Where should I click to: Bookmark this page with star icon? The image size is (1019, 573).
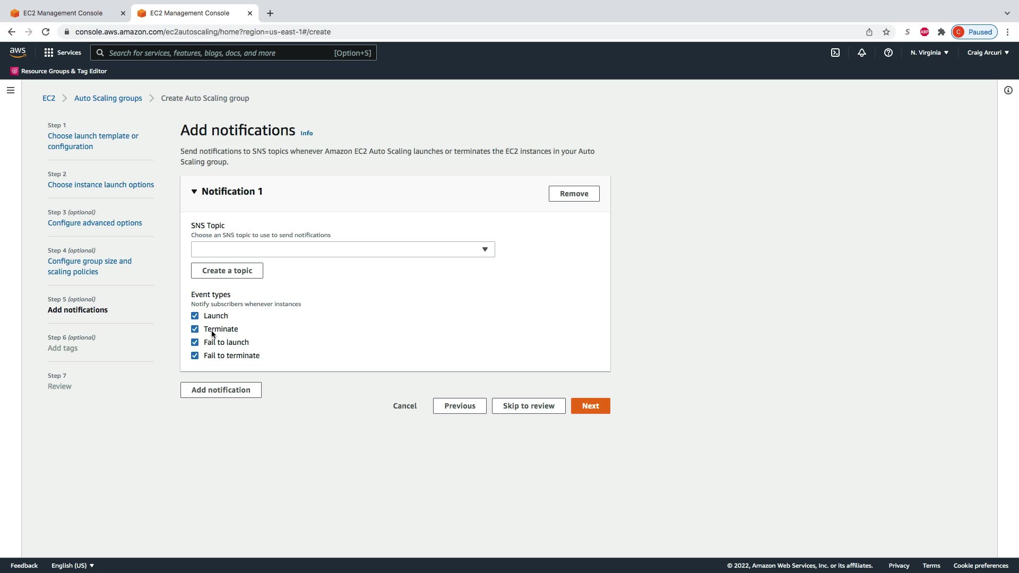(x=886, y=32)
